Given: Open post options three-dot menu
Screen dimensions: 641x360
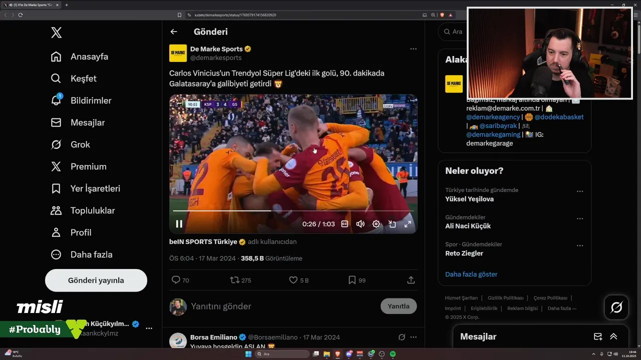Looking at the screenshot, I should 413,49.
